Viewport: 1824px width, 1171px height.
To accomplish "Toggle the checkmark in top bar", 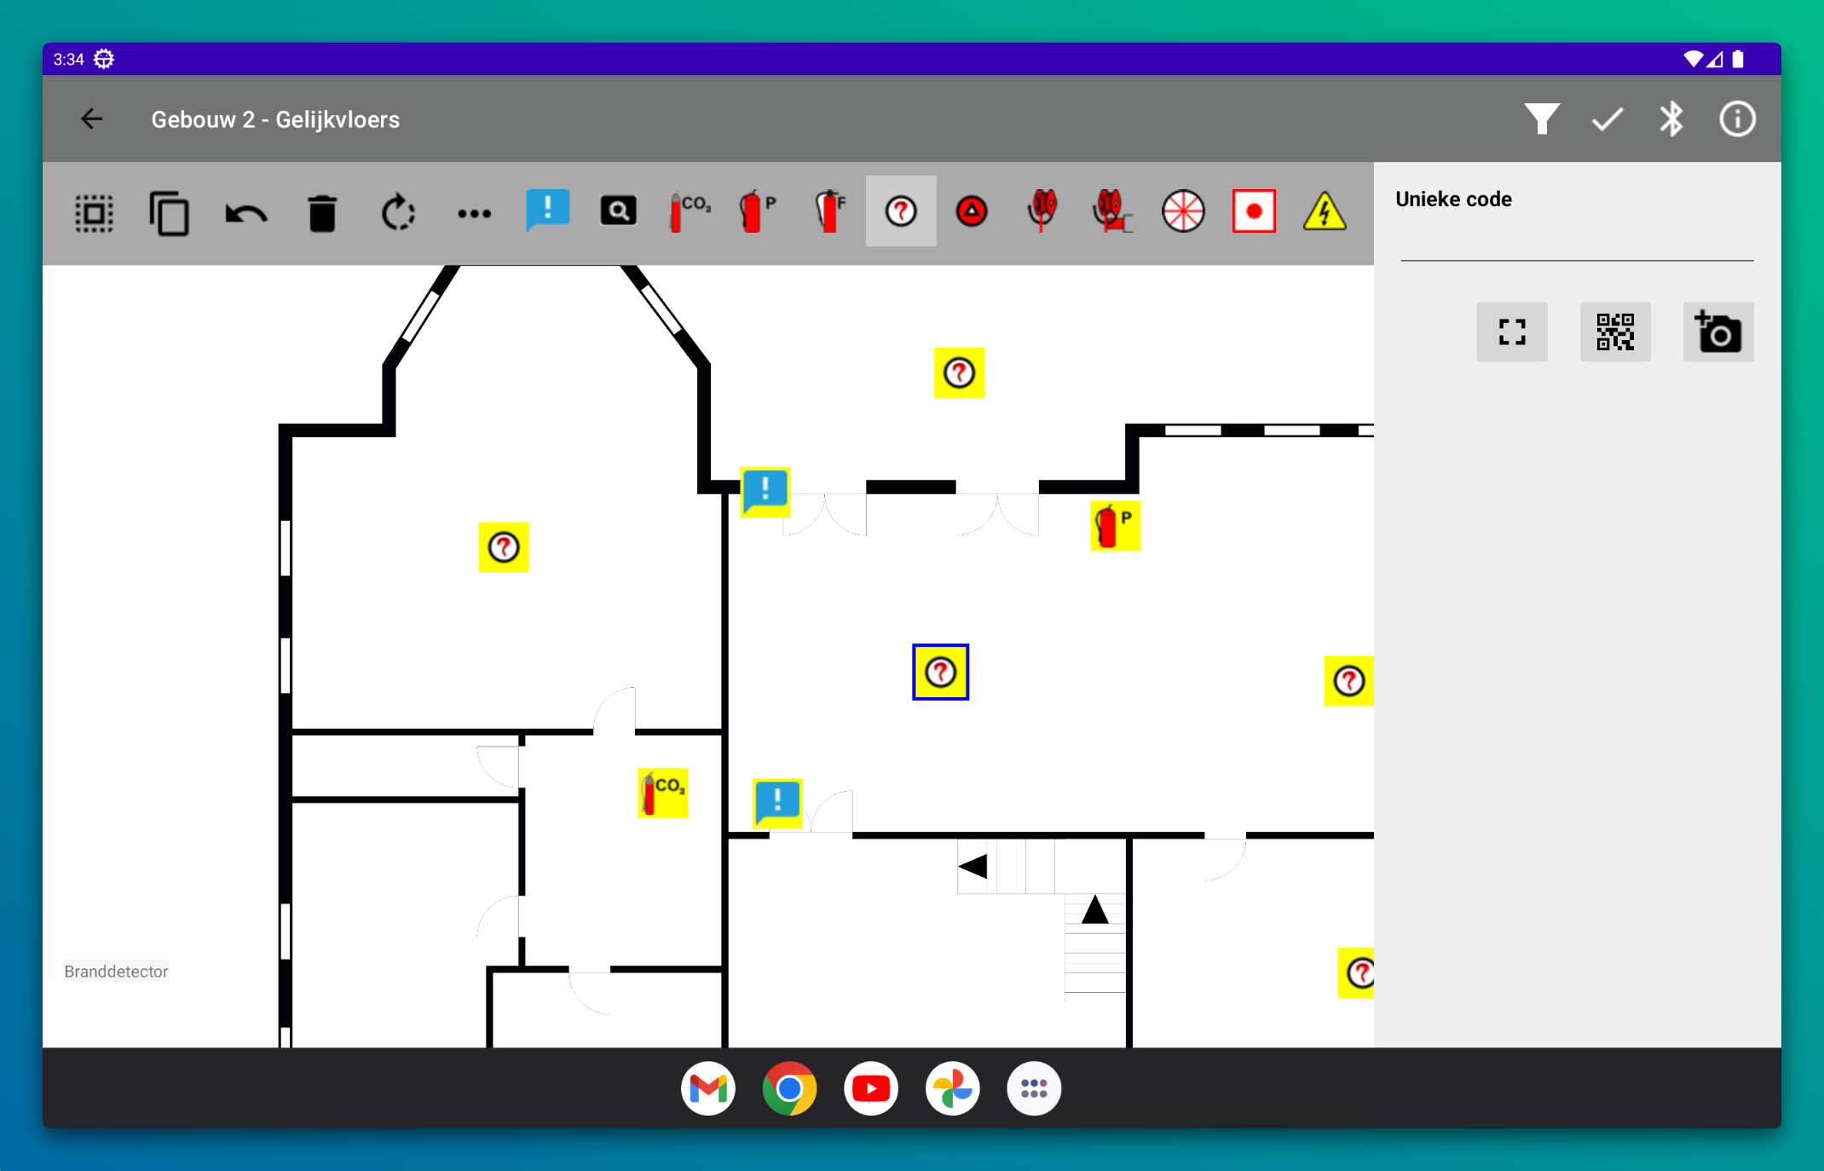I will pos(1607,119).
